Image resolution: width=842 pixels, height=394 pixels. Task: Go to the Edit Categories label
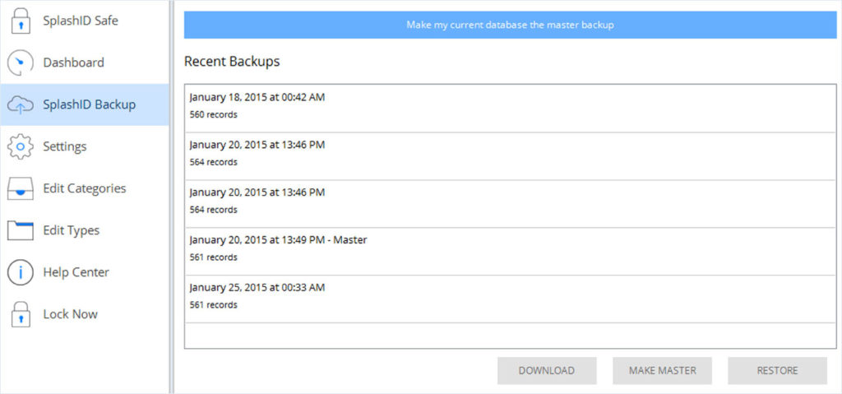tap(84, 188)
